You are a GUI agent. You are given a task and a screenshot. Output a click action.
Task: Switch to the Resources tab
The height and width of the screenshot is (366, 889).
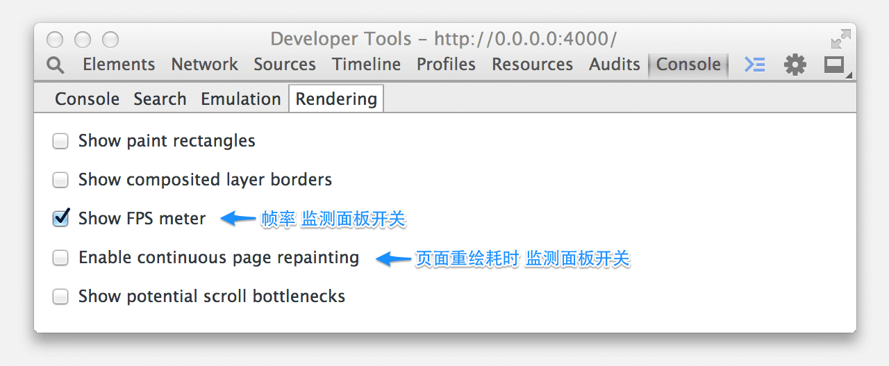532,65
